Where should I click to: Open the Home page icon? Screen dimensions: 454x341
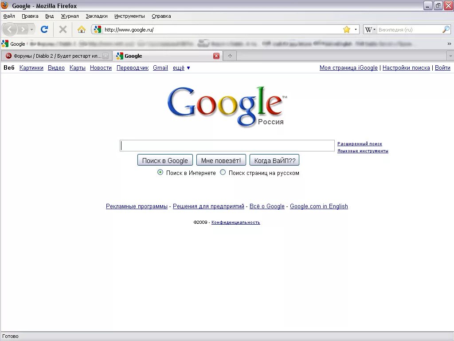point(82,29)
